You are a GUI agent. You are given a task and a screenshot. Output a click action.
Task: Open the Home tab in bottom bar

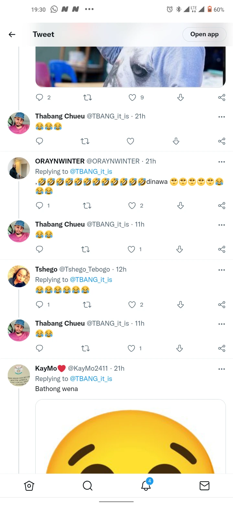[x=29, y=486]
